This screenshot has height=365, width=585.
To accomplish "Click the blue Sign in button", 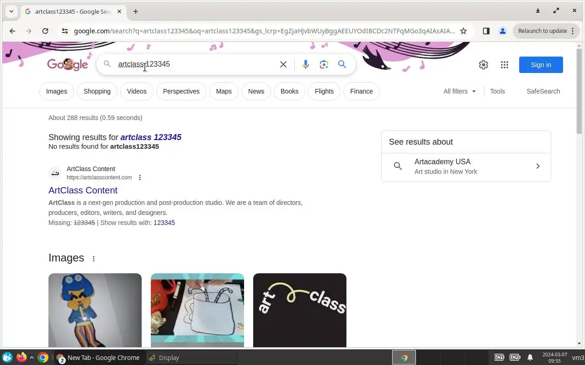I will click(x=541, y=65).
